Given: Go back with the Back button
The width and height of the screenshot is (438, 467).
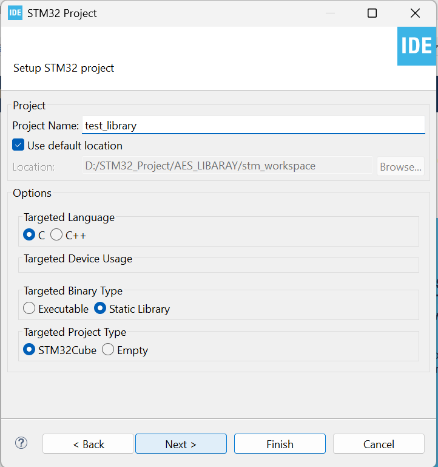Looking at the screenshot, I should point(89,444).
